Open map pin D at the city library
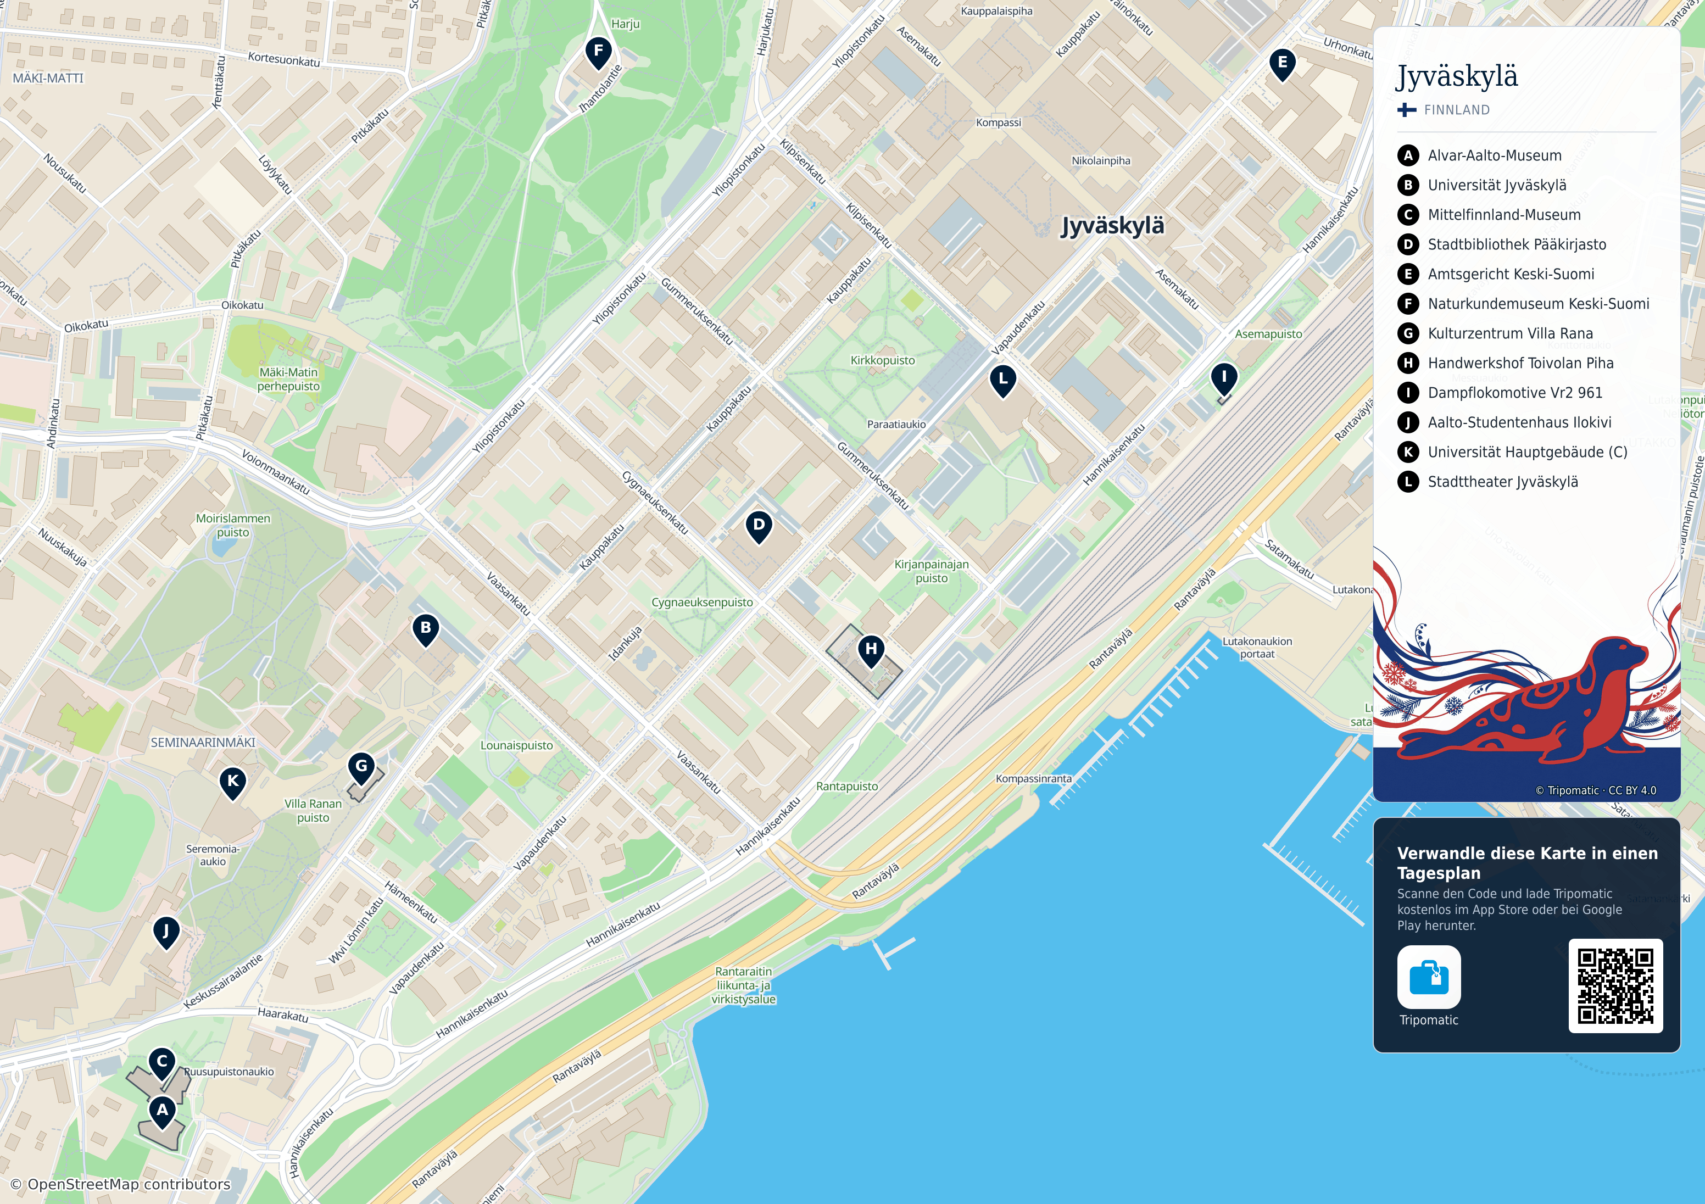The width and height of the screenshot is (1705, 1204). pos(759,527)
